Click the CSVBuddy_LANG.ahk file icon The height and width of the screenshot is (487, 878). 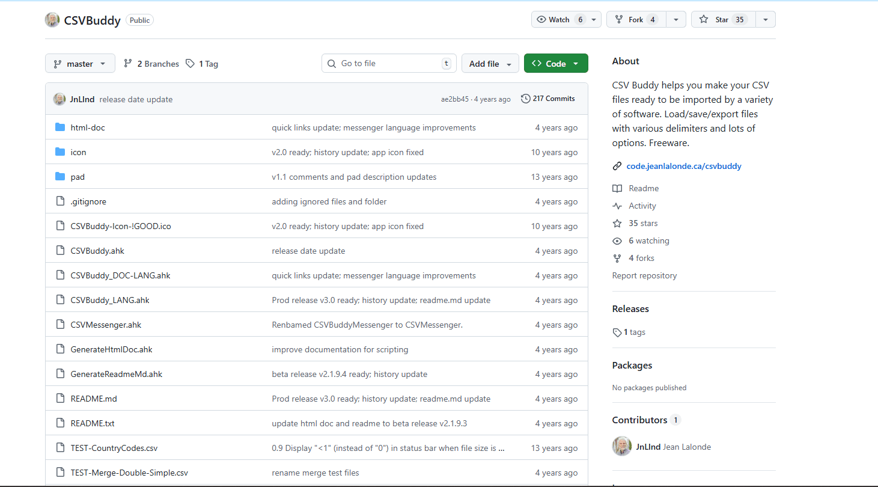click(60, 300)
